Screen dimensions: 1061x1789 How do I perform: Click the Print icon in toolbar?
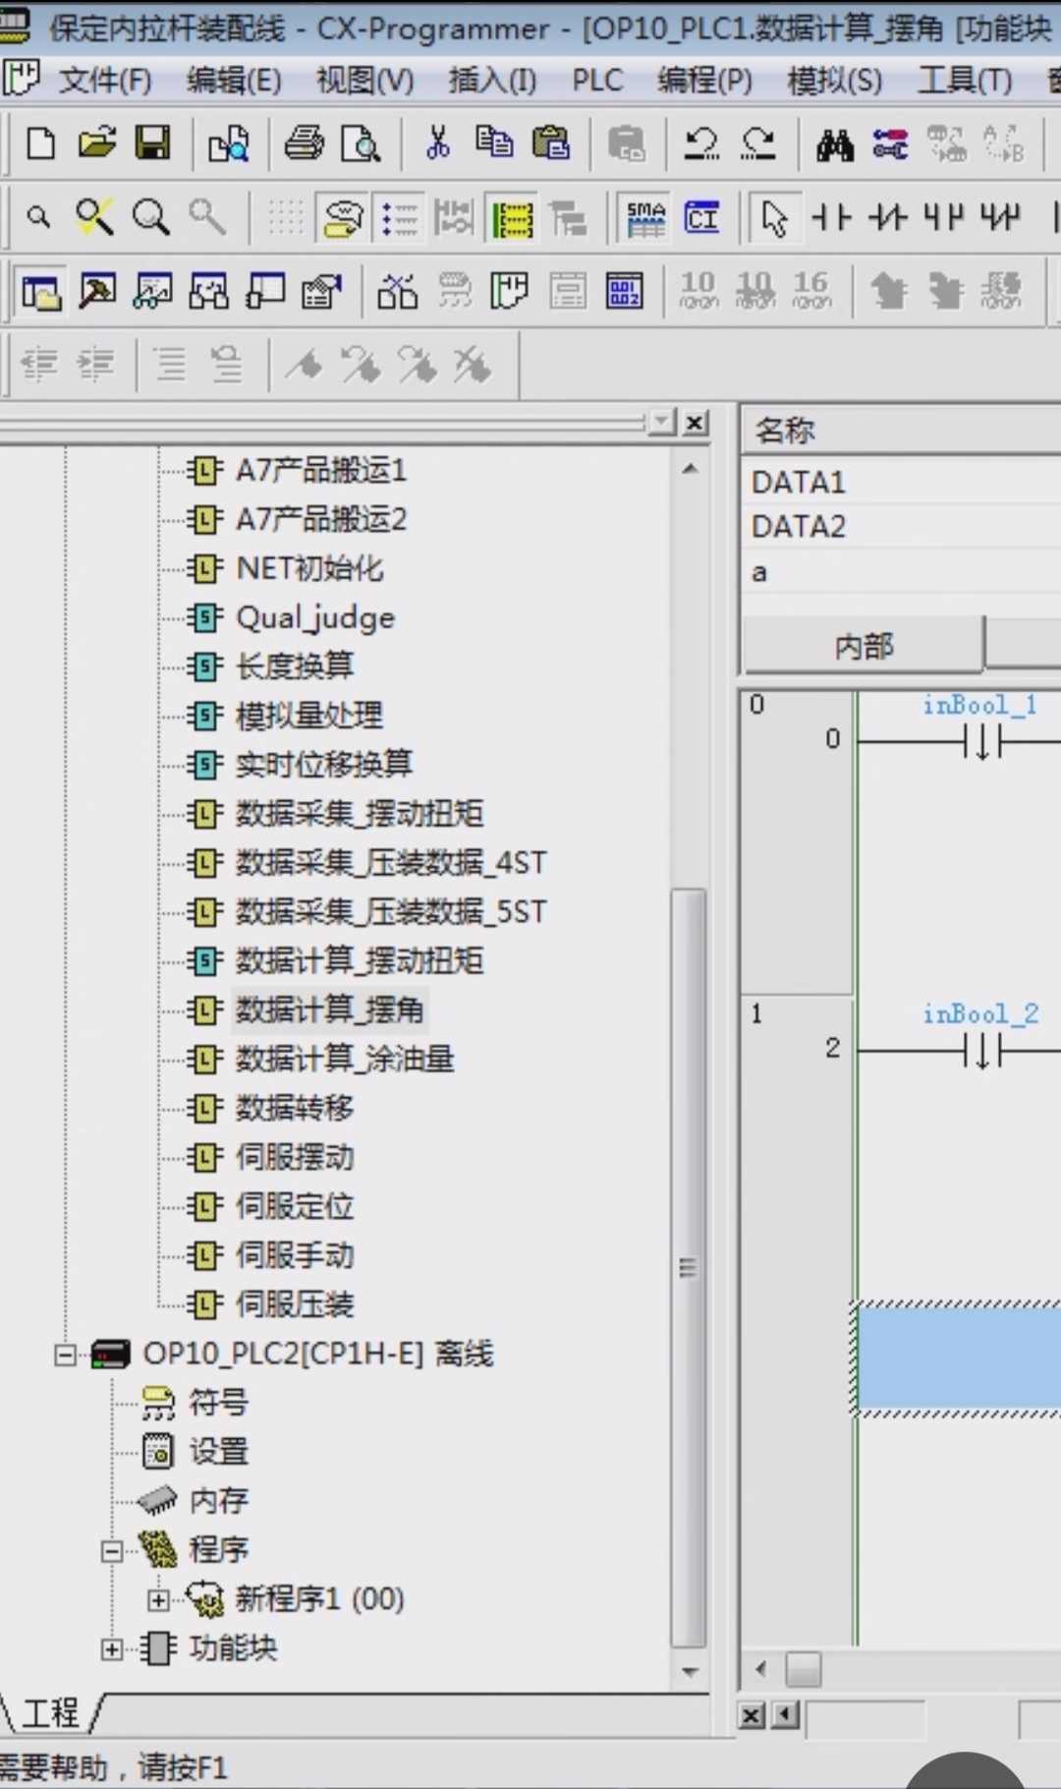[x=304, y=144]
